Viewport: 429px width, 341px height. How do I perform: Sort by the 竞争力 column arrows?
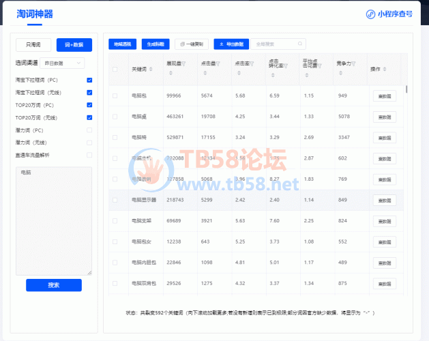[x=340, y=73]
